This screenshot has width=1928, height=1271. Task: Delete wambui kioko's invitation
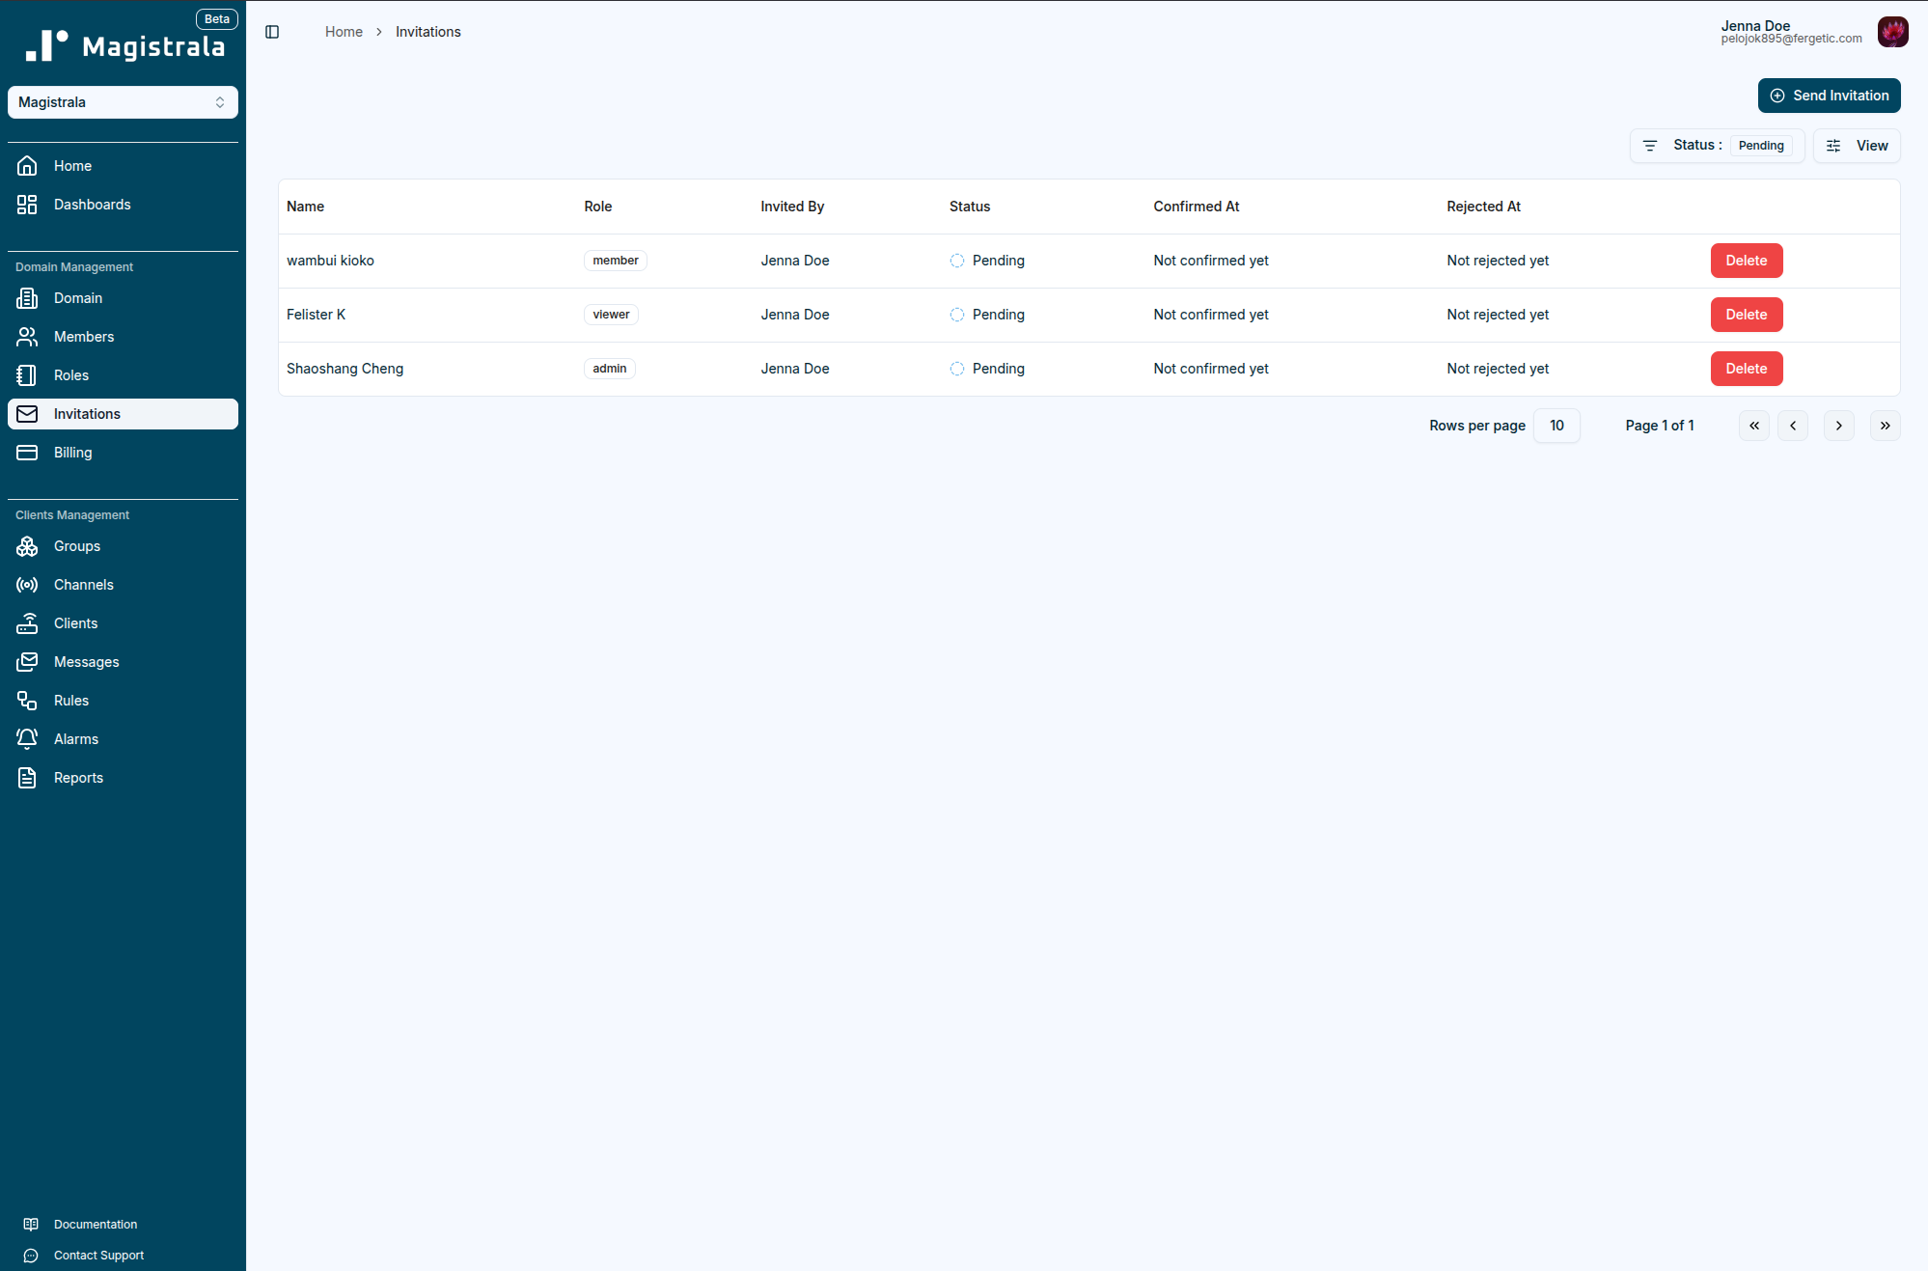(1746, 261)
